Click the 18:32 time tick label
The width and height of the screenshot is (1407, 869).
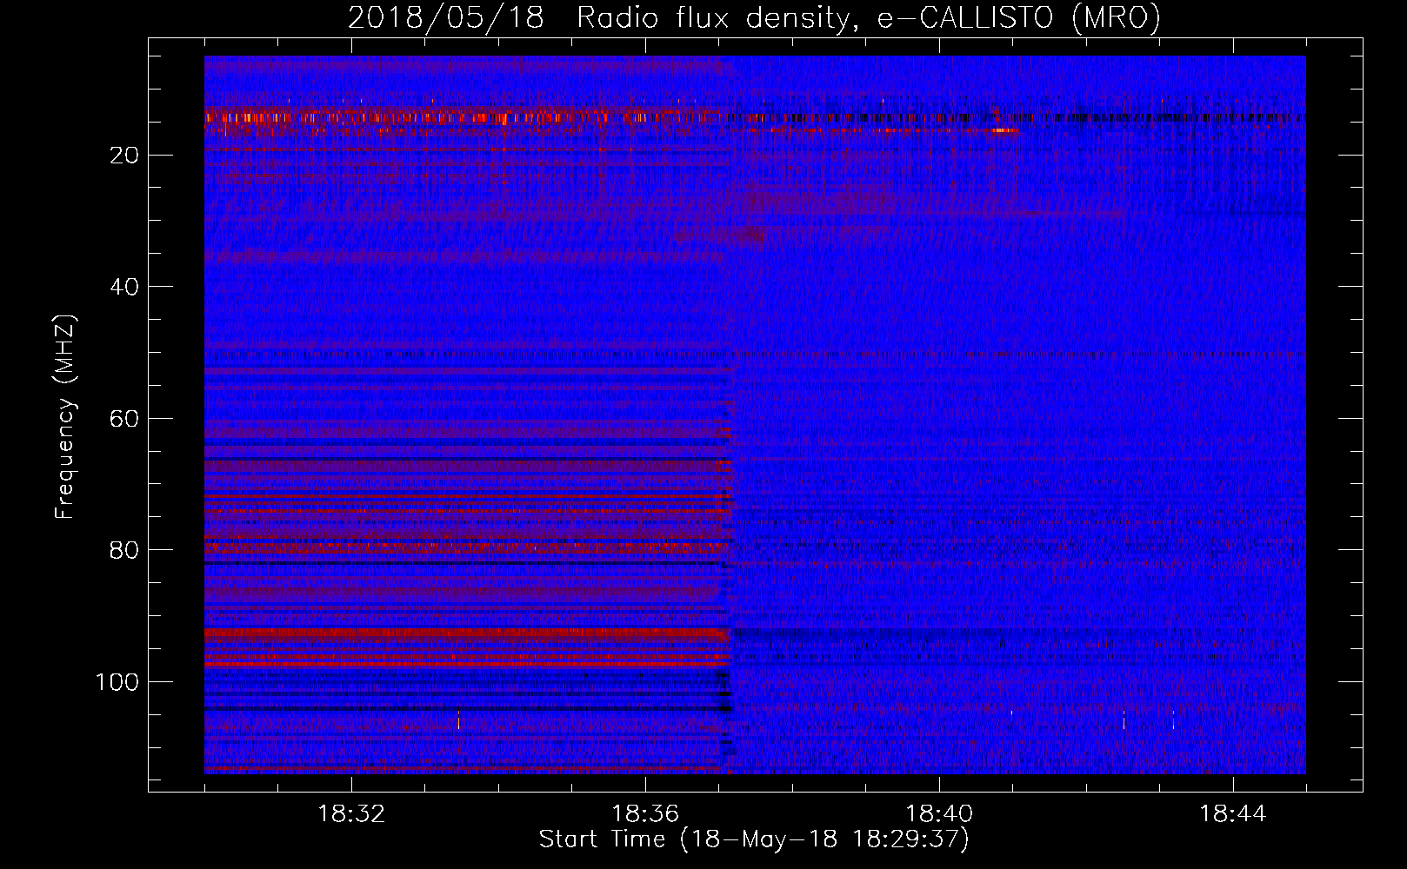[351, 814]
